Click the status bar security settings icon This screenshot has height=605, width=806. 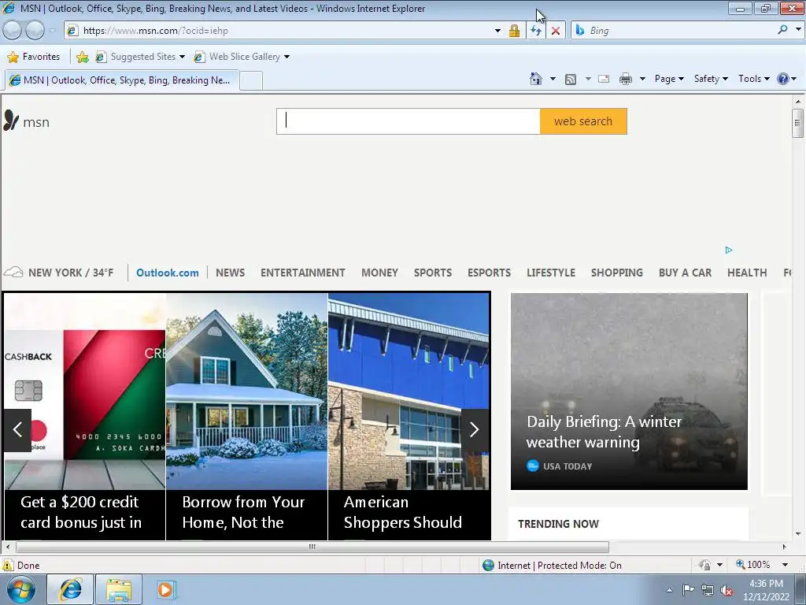point(705,565)
